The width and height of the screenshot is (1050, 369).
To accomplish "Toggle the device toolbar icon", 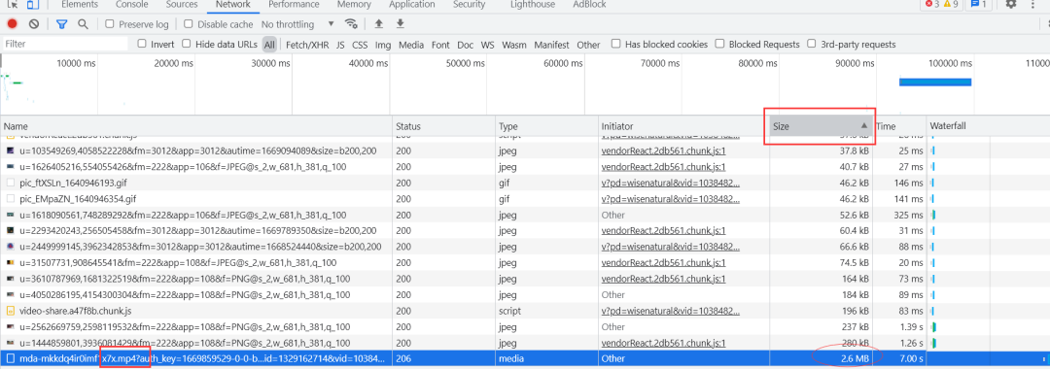I will pyautogui.click(x=33, y=5).
